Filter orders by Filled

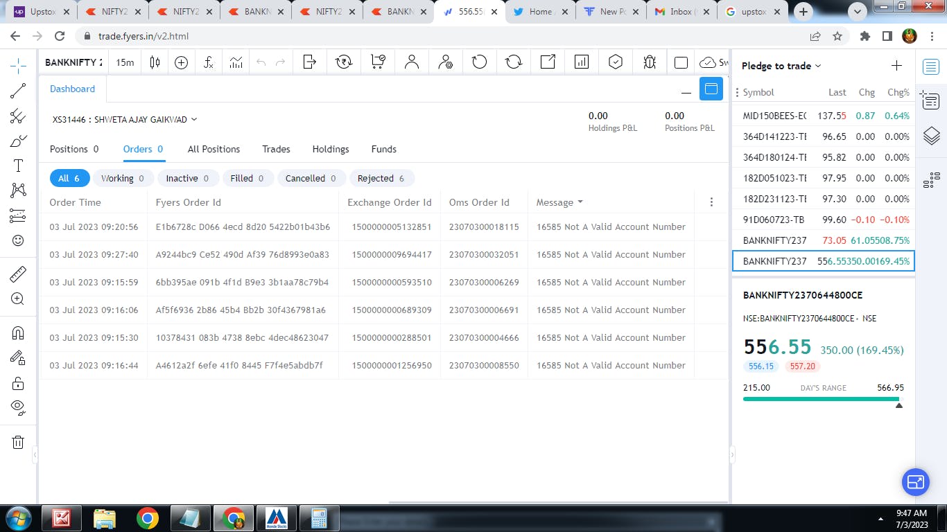(247, 178)
